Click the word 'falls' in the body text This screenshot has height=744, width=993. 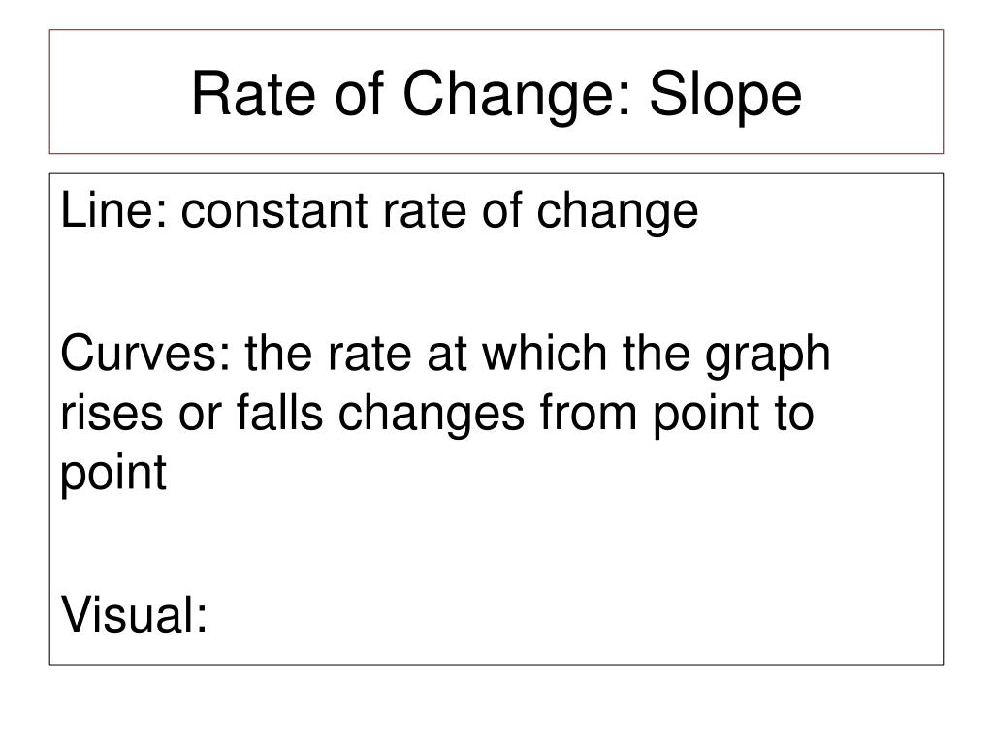click(280, 413)
